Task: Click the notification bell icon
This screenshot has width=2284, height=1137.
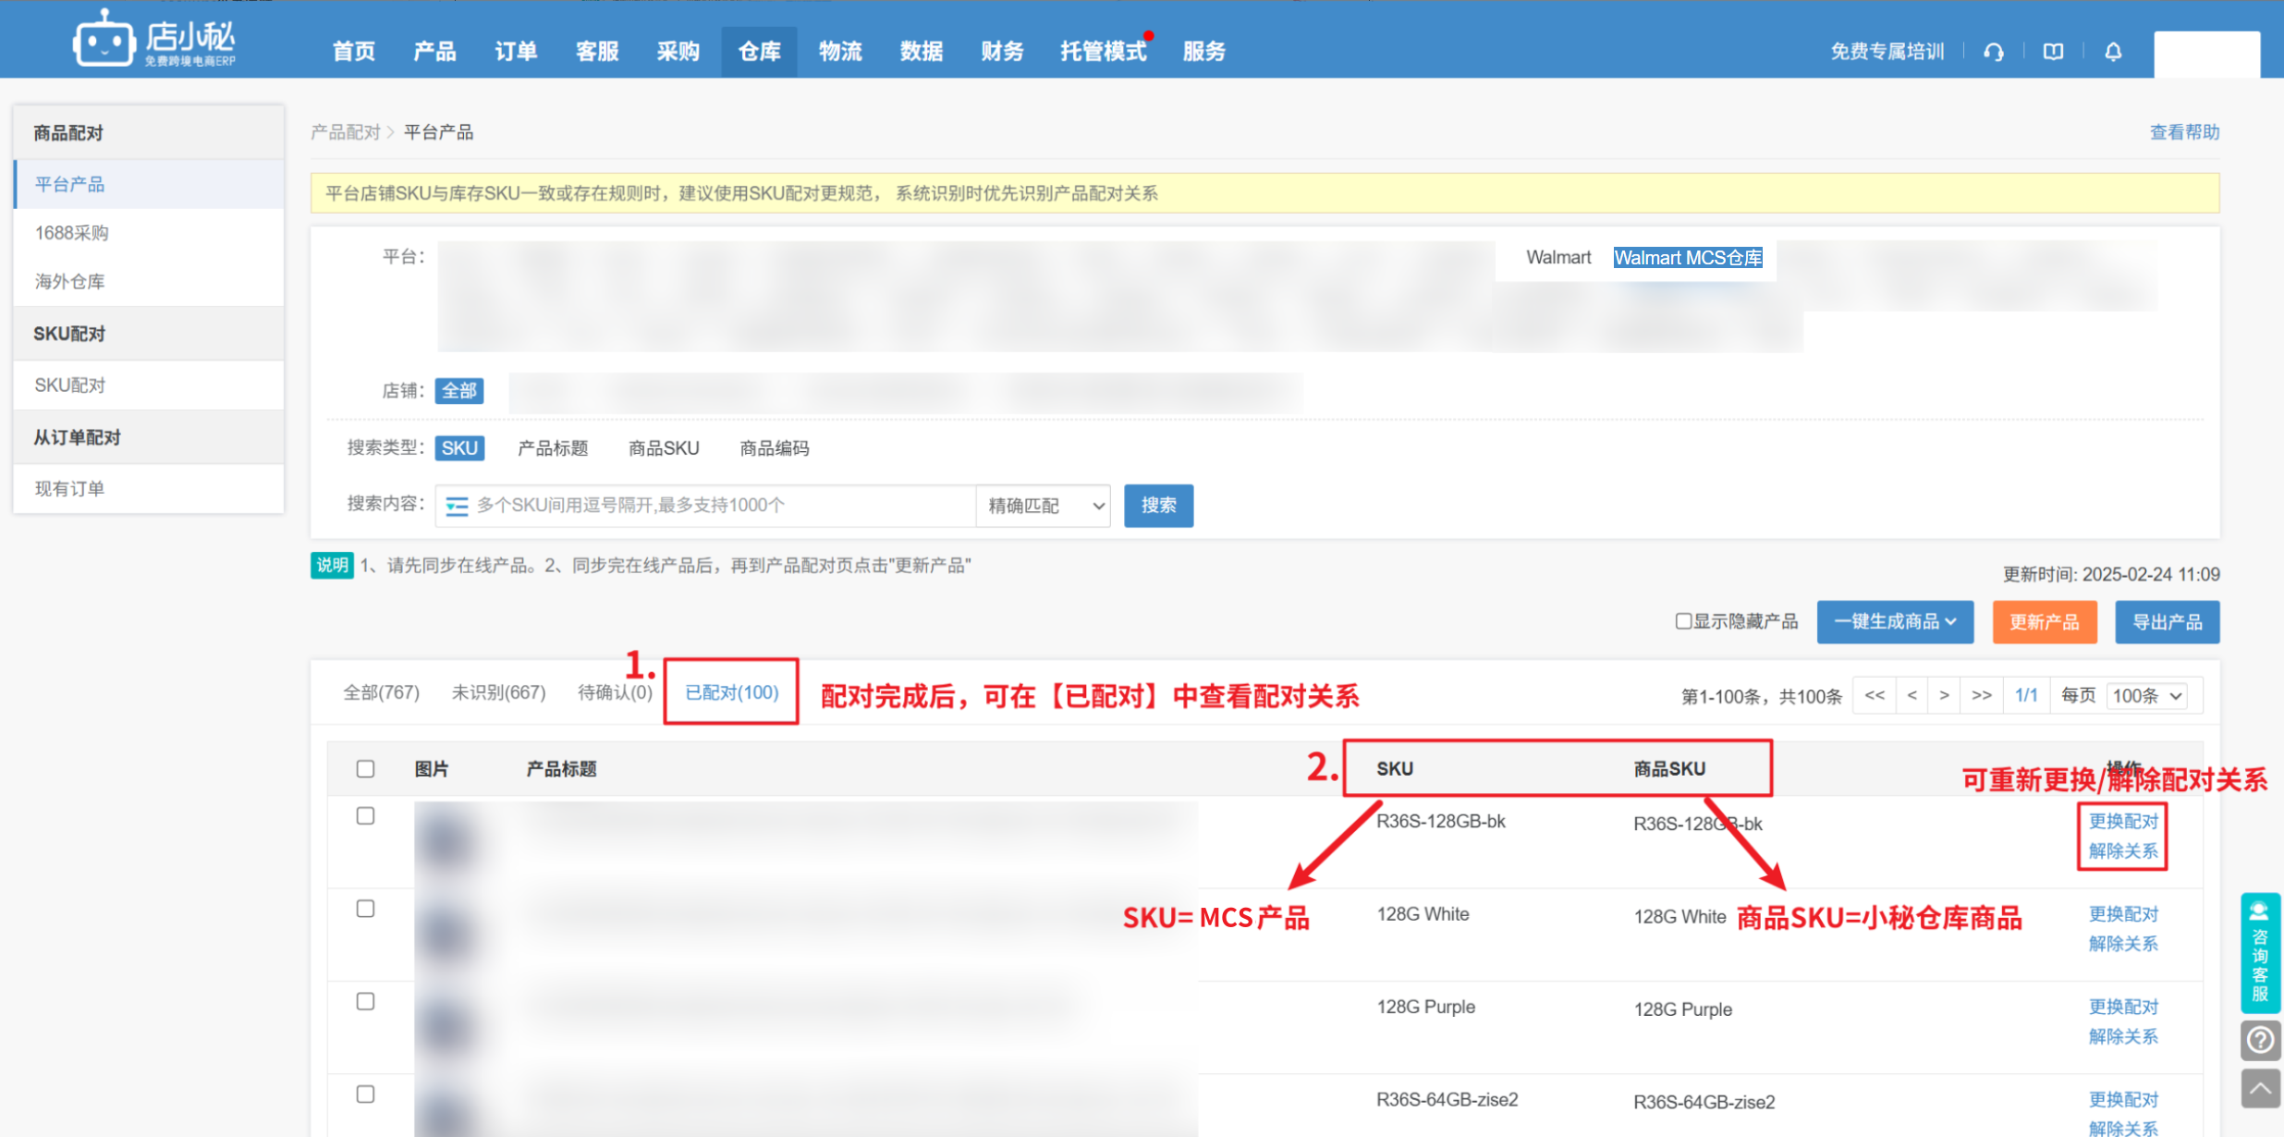Action: (2113, 52)
